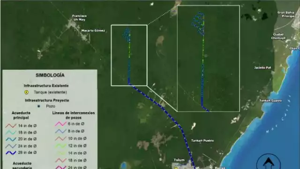Click the enlarged inset map of wells
The image size is (300, 169).
pyautogui.click(x=209, y=58)
